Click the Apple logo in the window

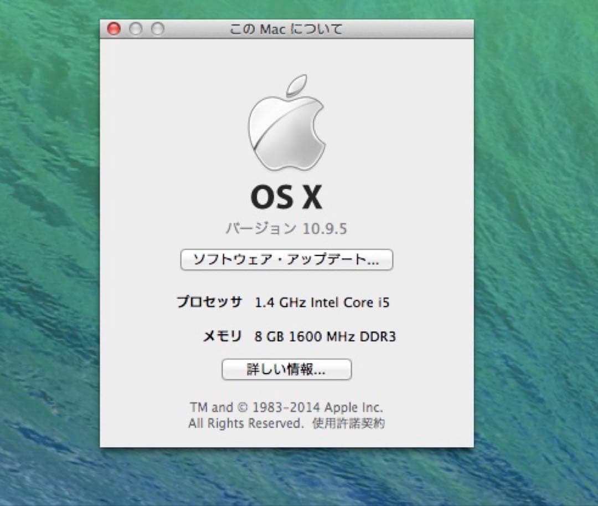(285, 130)
